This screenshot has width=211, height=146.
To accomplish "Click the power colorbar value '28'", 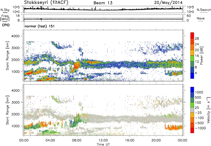I will 197,38.
